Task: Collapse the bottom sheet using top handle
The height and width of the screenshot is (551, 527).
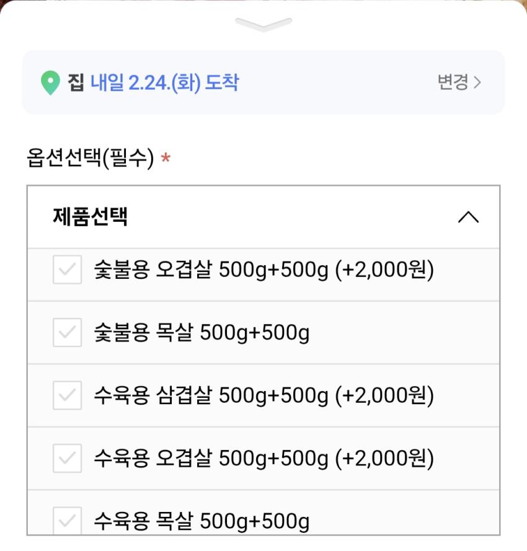Action: (x=263, y=24)
